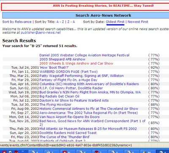Open R.I.P. Col Henry Potter article
This screenshot has height=153, width=169.
pos(71,88)
